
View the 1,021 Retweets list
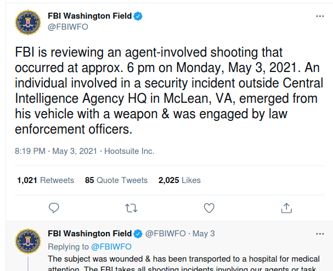(x=46, y=180)
